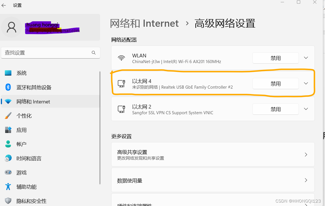This screenshot has width=325, height=206.
Task: Select 蓝牙和其他设备 in the sidebar
Action: coord(34,87)
